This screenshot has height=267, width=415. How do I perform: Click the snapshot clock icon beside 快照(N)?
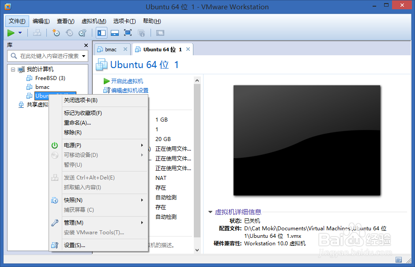(x=54, y=200)
